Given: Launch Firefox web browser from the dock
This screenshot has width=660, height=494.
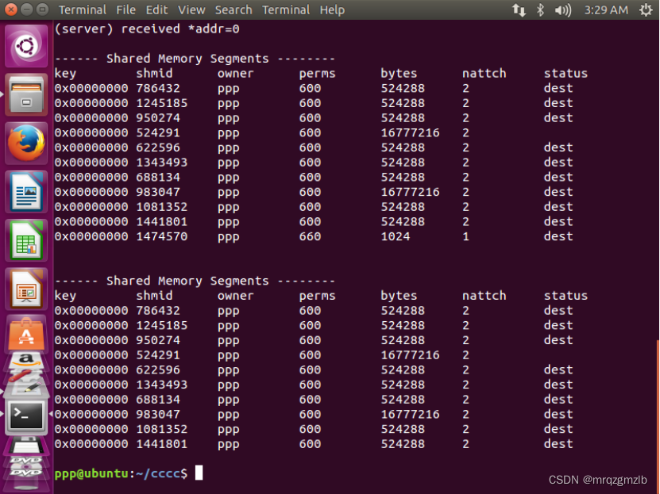Looking at the screenshot, I should pyautogui.click(x=26, y=143).
